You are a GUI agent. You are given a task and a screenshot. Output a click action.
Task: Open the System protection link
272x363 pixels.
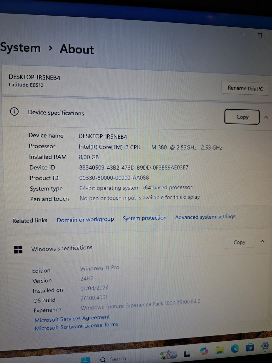point(144,218)
